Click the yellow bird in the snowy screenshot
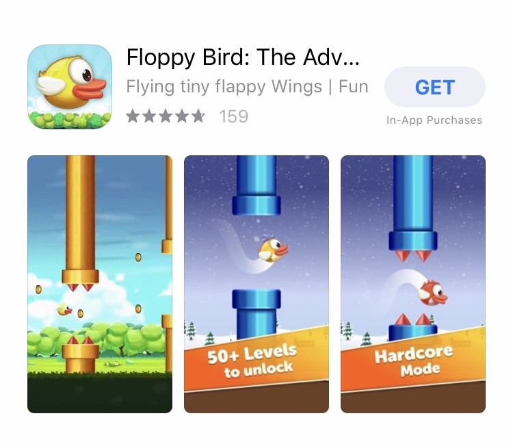513x444 pixels. (273, 249)
